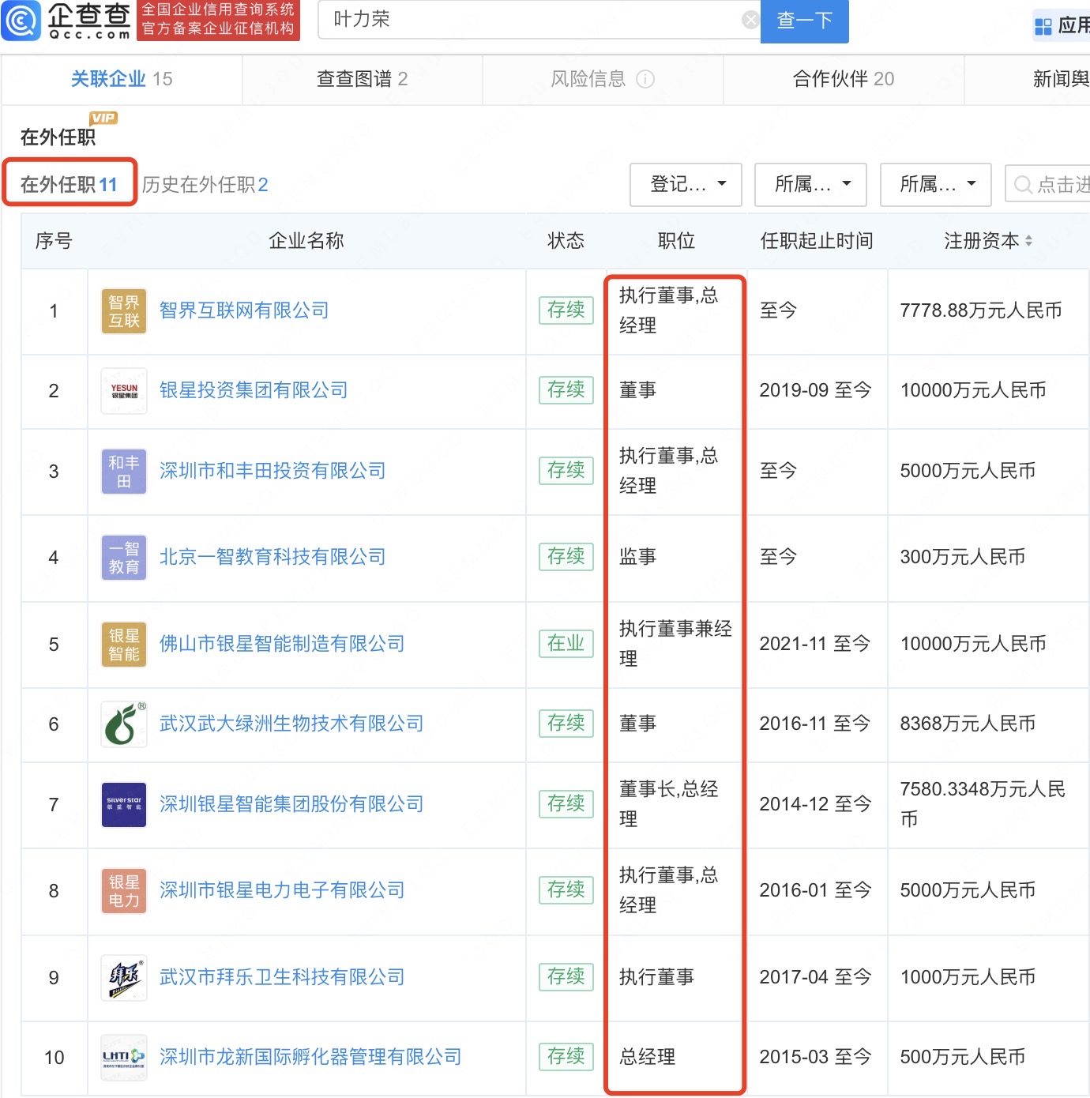The width and height of the screenshot is (1090, 1098).
Task: Click 存续 status tag of 智界互联网
Action: [x=566, y=310]
